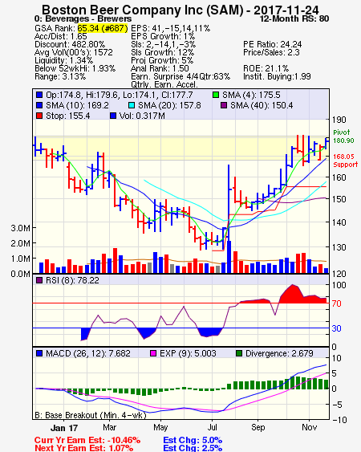The image size is (361, 452).
Task: Click the EPS Growth: 1% value
Action: [x=163, y=36]
